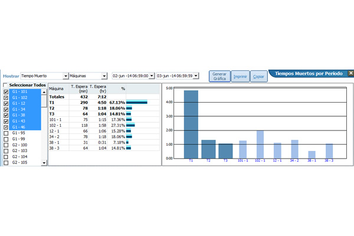Screen dimensions: 354x236
Task: Expand the Máquinas dropdown
Action: (x=104, y=76)
